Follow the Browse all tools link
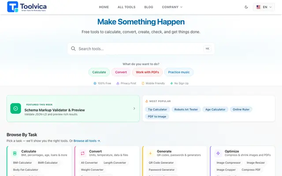 tap(87, 141)
